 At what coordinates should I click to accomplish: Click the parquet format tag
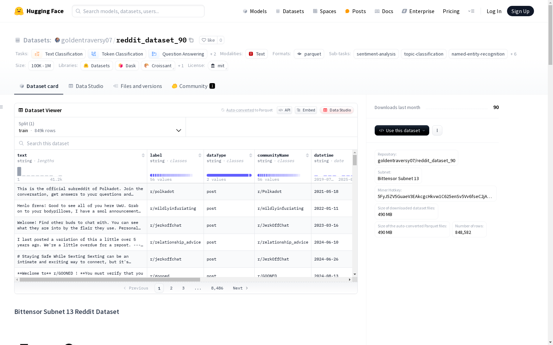pyautogui.click(x=309, y=54)
